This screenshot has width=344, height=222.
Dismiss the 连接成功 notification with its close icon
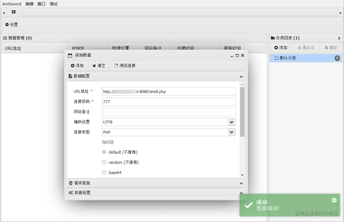tap(334, 200)
